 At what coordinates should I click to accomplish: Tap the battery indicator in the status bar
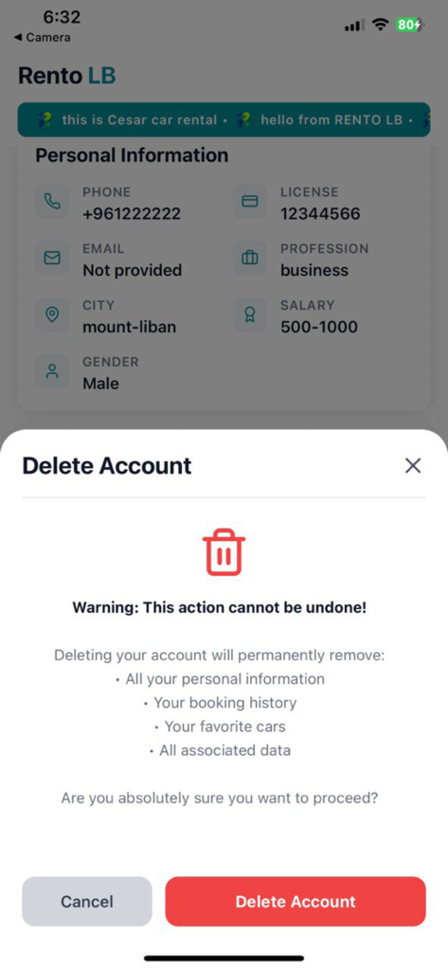click(409, 25)
